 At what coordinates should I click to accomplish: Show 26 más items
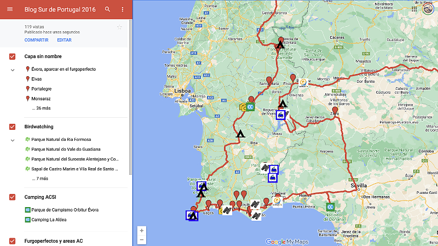42,108
